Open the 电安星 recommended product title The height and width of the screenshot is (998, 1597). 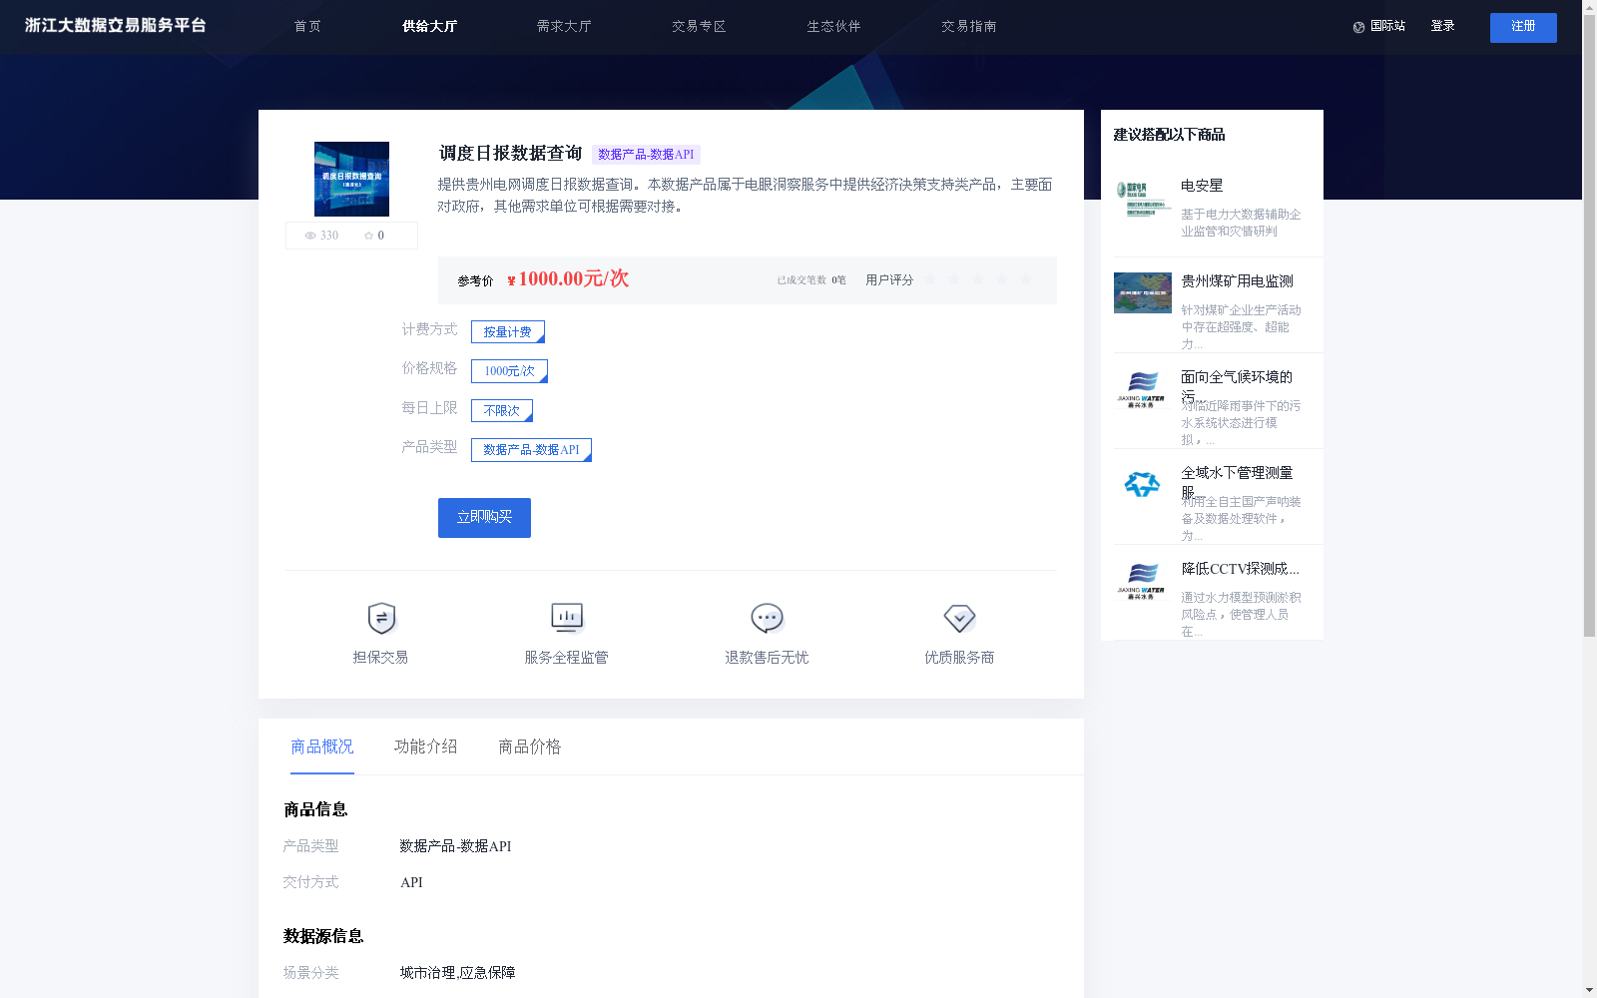coord(1202,186)
